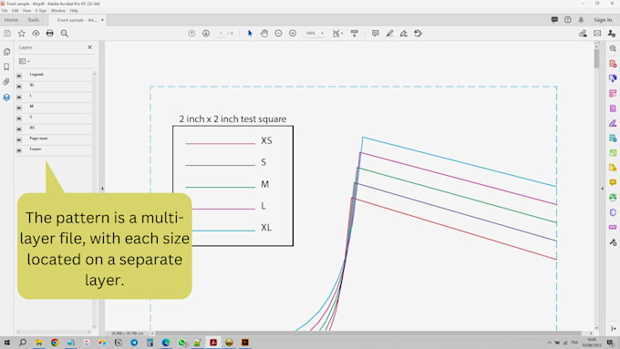
Task: Click the print icon in toolbar
Action: point(50,34)
